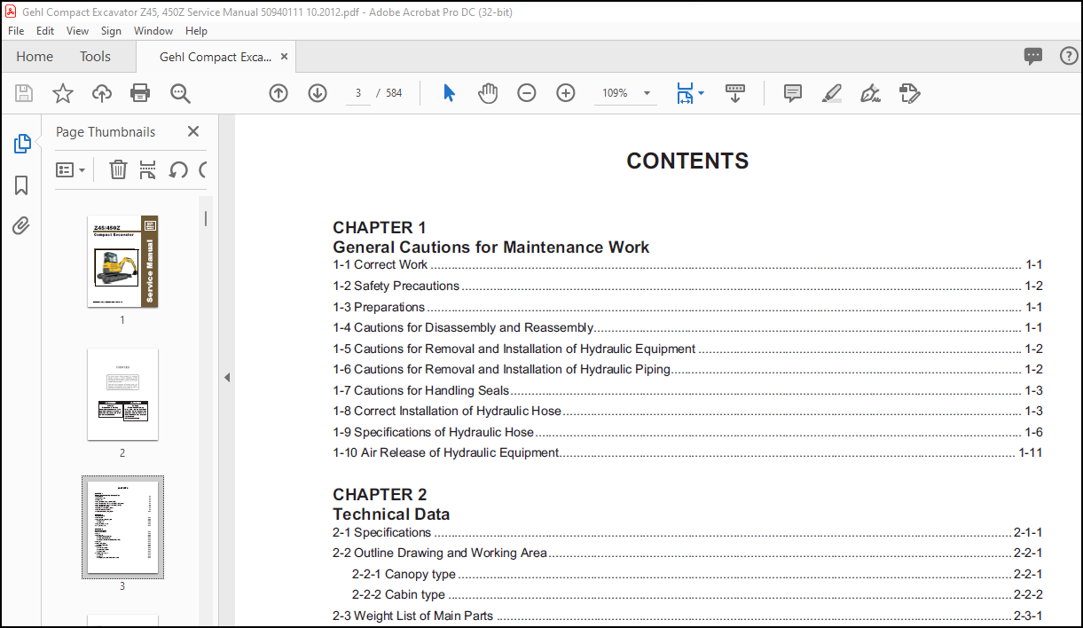Open the Help menu
This screenshot has width=1083, height=628.
pos(196,30)
